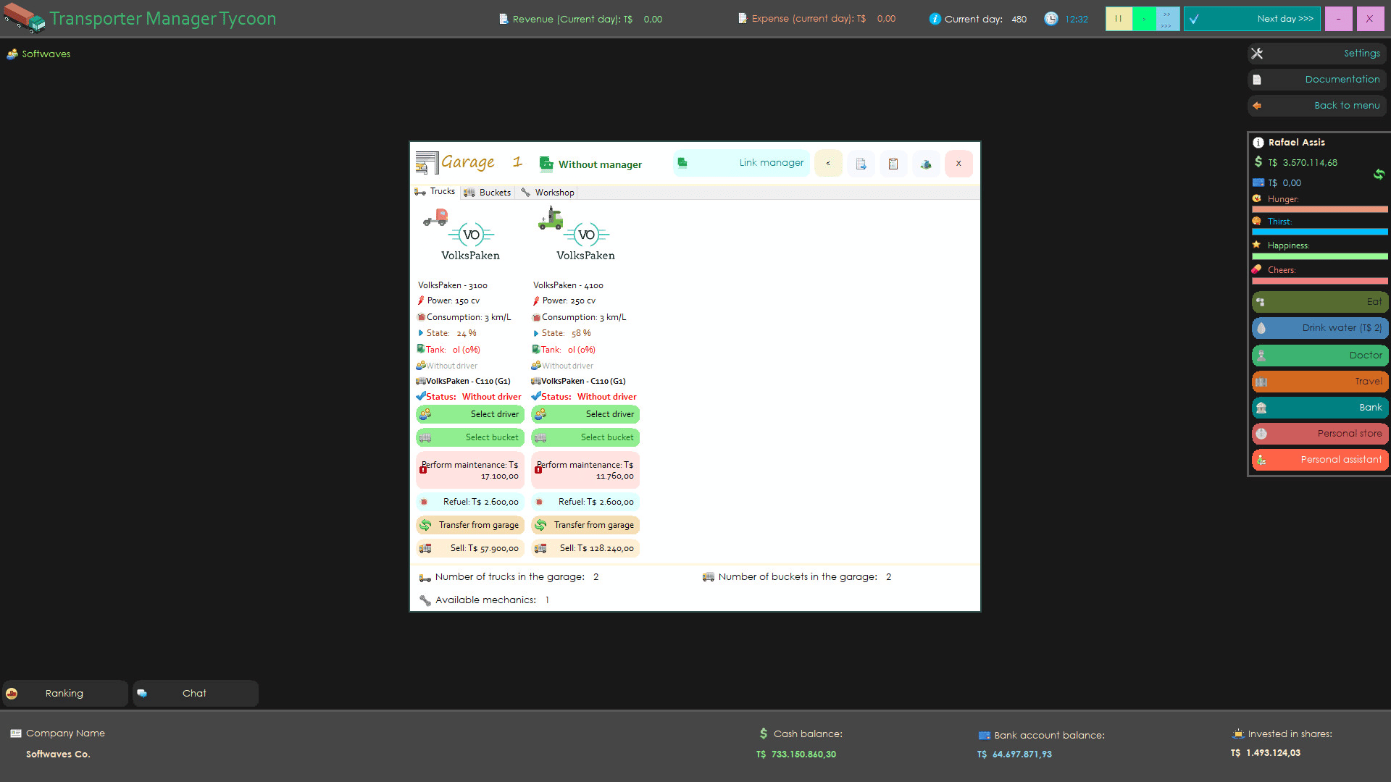Pause the game time
Screen dimensions: 1391x782
click(1119, 19)
